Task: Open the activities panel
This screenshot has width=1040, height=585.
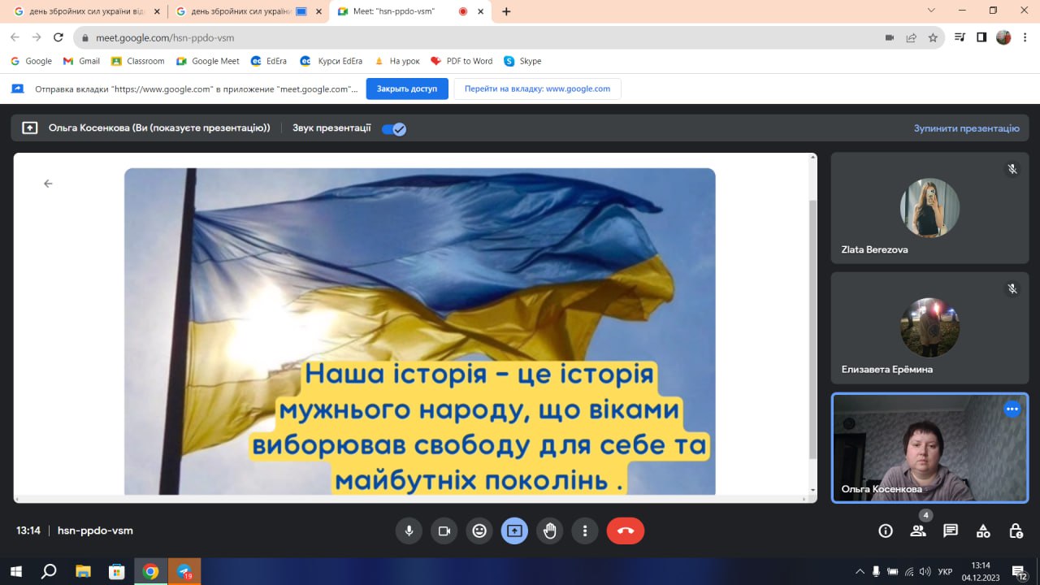Action: 983,531
